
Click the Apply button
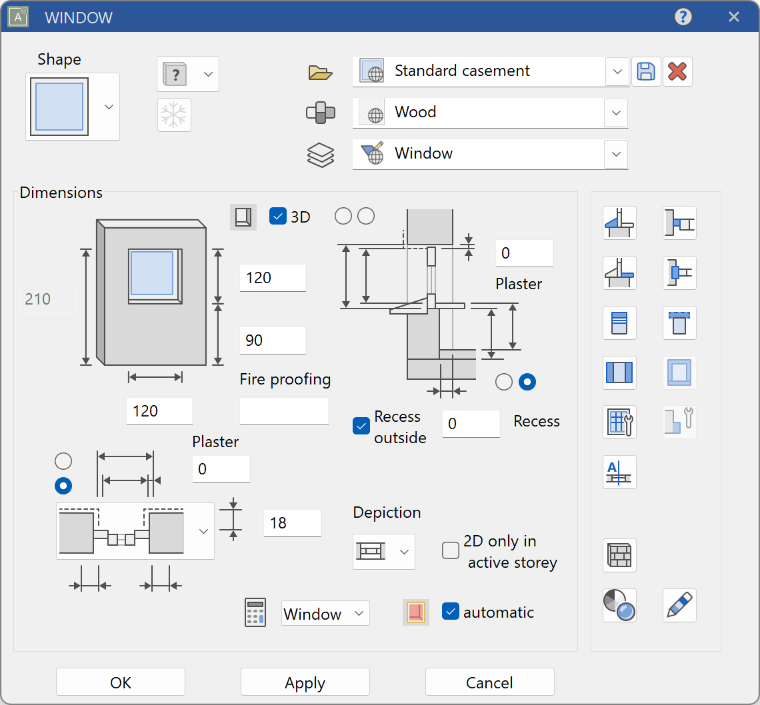click(305, 682)
